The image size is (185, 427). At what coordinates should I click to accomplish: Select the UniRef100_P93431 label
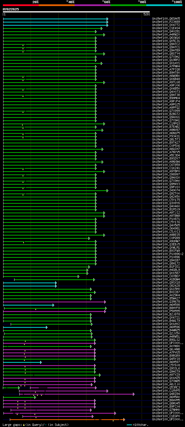tap(166, 136)
